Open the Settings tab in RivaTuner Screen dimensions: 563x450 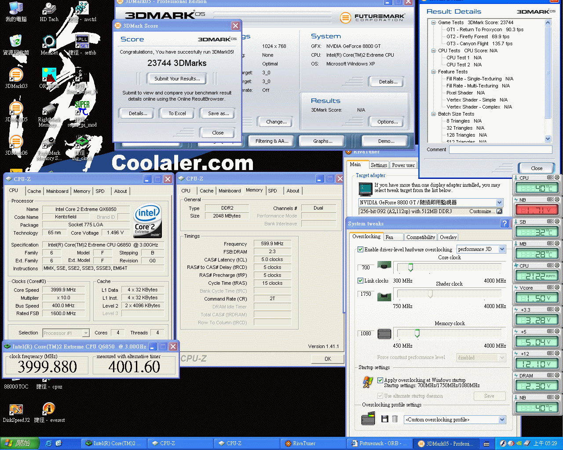pyautogui.click(x=379, y=165)
